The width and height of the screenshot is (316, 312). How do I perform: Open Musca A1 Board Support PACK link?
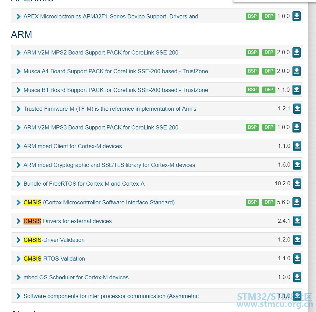click(116, 71)
